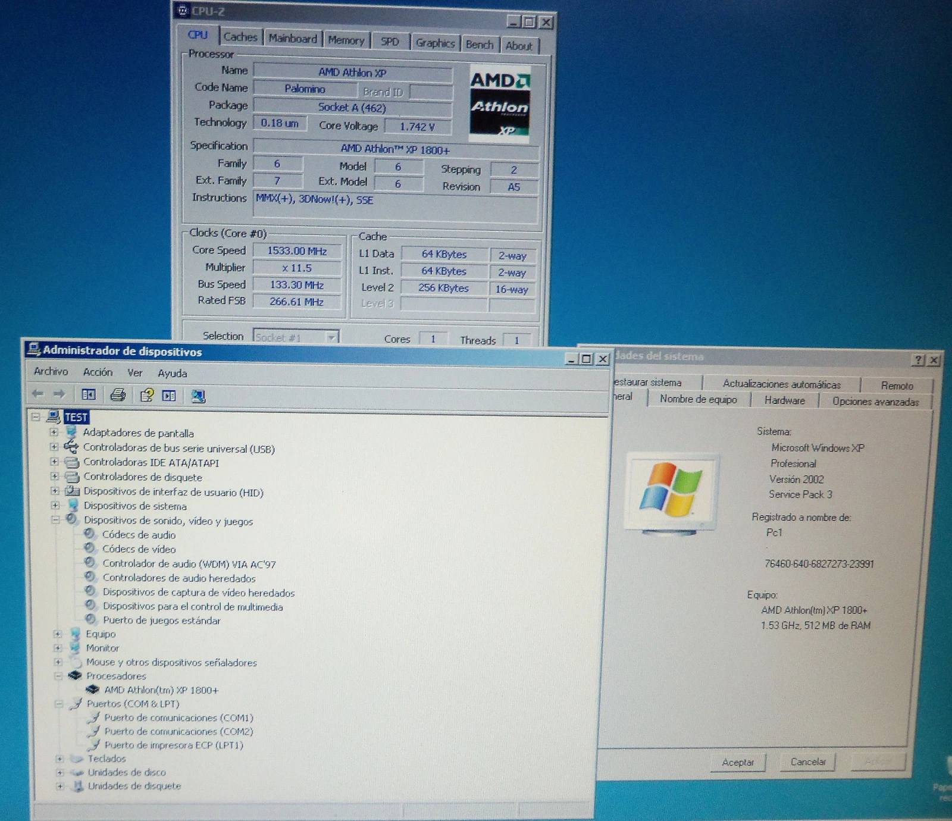Click the sound, video and games category icon
The image size is (952, 821).
72,519
